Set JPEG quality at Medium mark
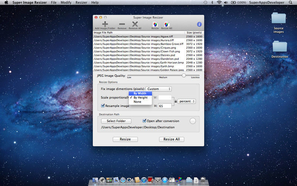Screen dimensions: 297x186 tap(163, 76)
